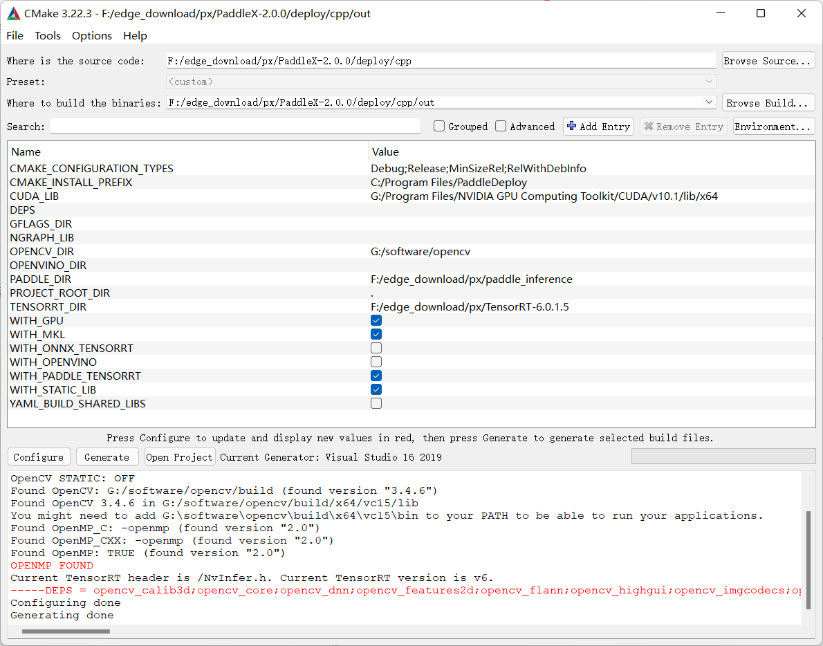Minimize the CMake window

[x=721, y=13]
